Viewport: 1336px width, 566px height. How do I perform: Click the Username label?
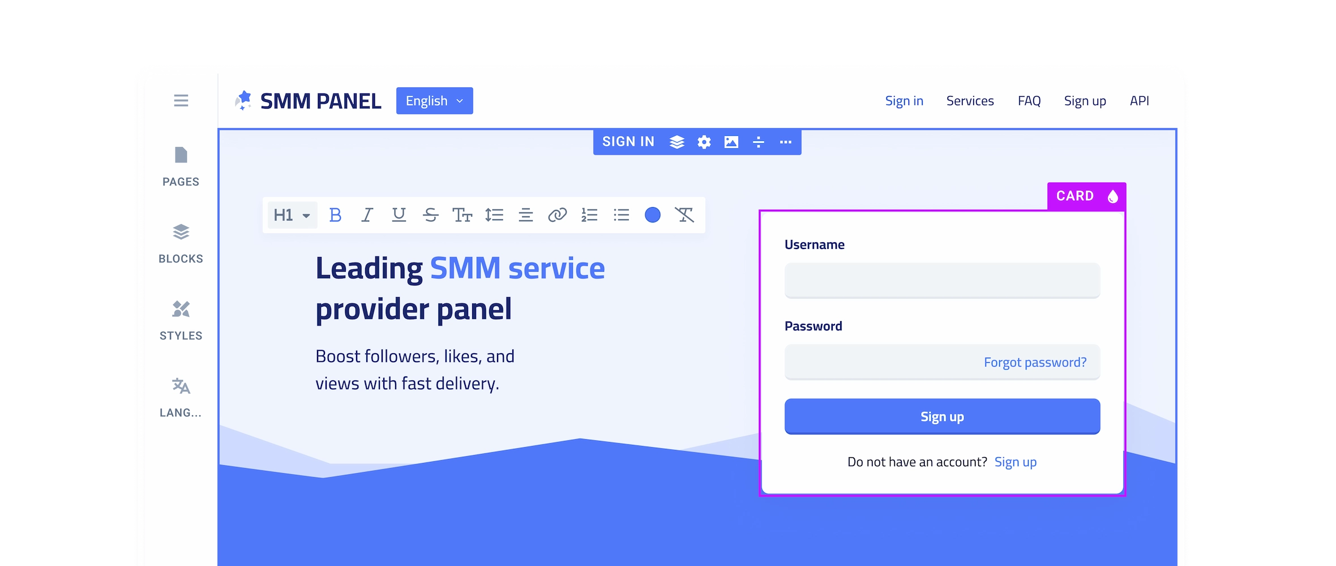814,245
